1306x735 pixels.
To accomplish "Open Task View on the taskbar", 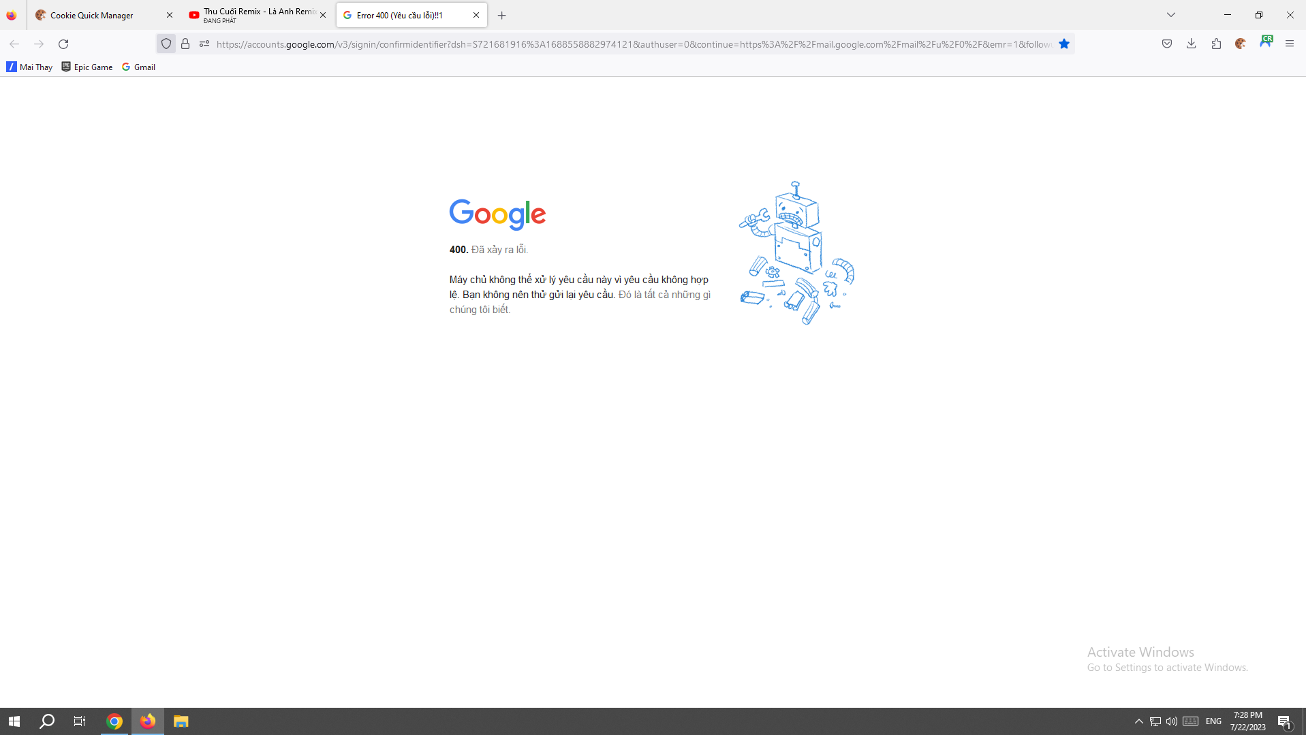I will click(80, 721).
